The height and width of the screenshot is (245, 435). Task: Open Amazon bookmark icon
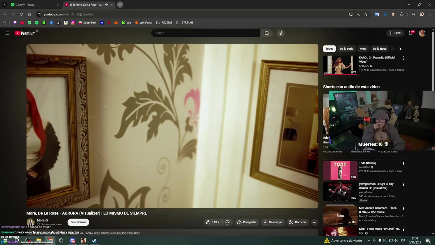coord(66,23)
